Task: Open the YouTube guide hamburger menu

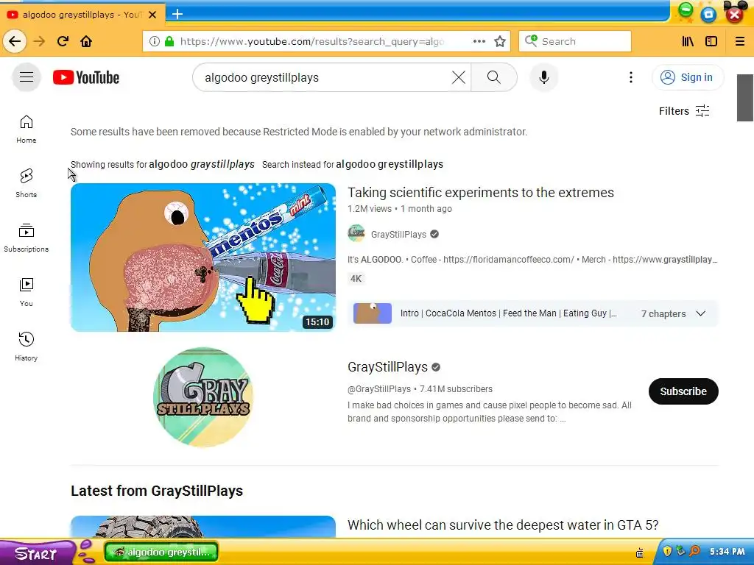Action: 27,77
